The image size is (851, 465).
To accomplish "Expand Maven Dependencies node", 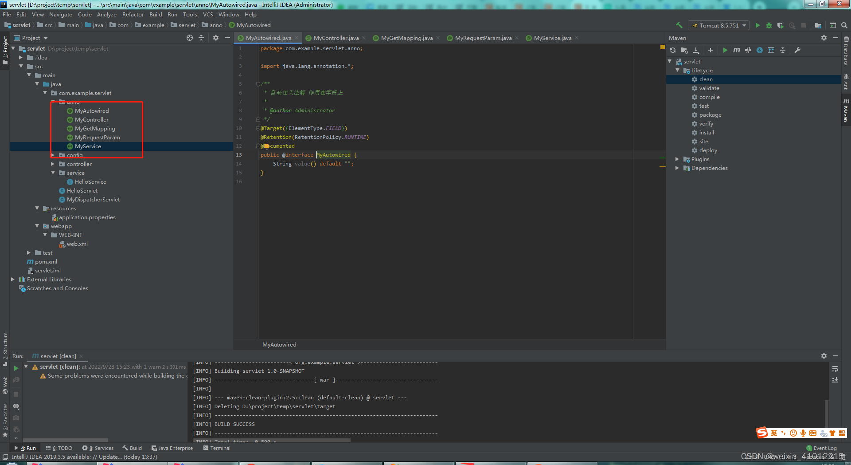I will point(677,168).
